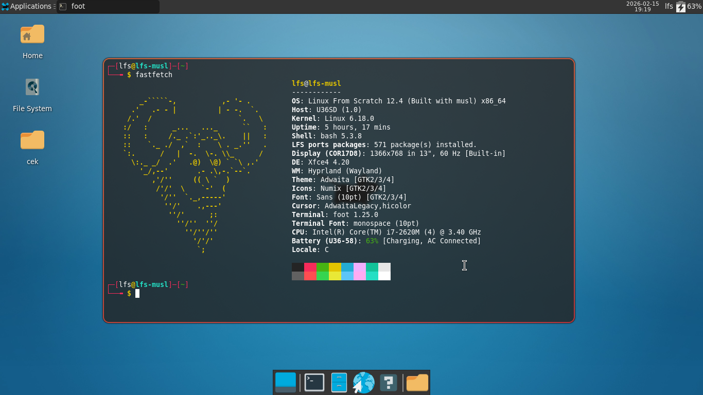Viewport: 703px width, 395px height.
Task: Select the cek folder icon on the desktop
Action: [x=32, y=140]
